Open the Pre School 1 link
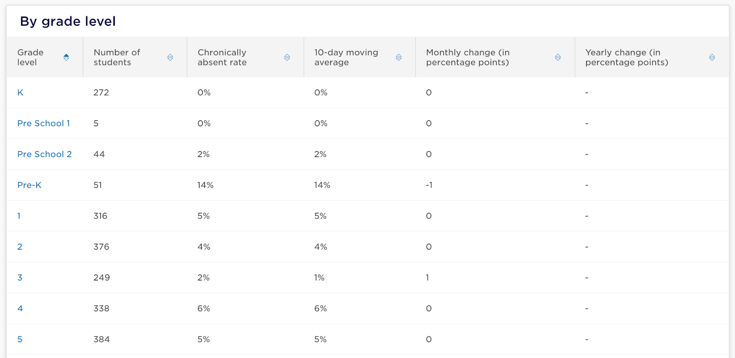 tap(44, 123)
